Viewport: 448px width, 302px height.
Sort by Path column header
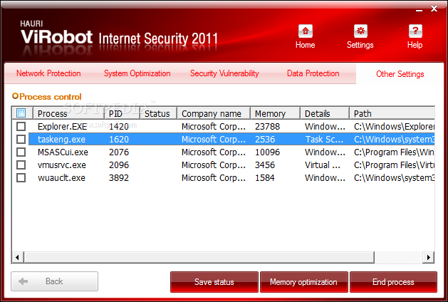pyautogui.click(x=392, y=113)
